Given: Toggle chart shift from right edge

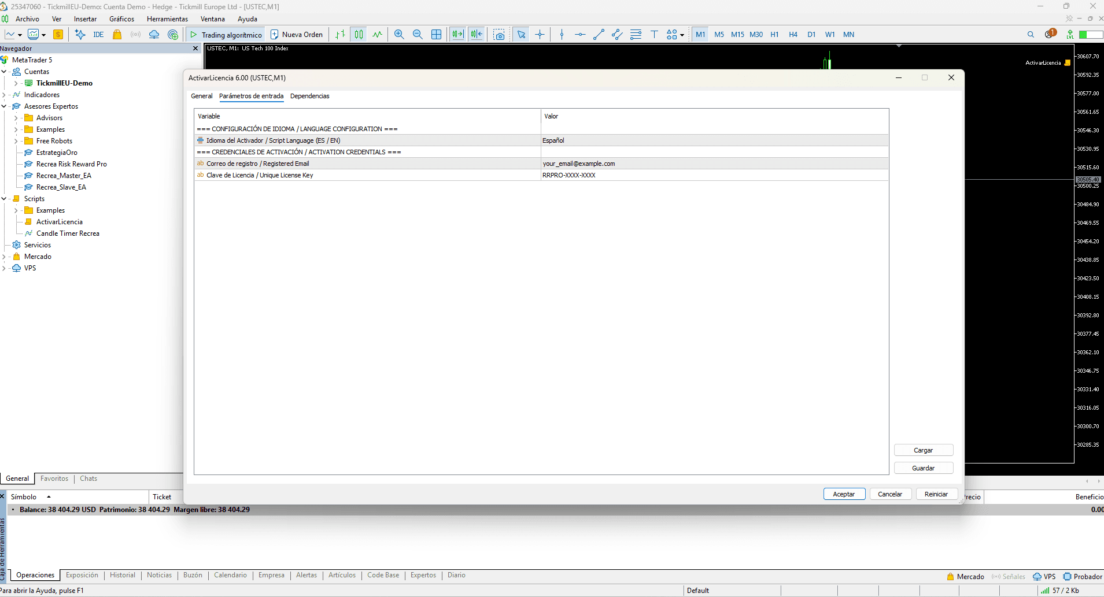Looking at the screenshot, I should point(477,35).
